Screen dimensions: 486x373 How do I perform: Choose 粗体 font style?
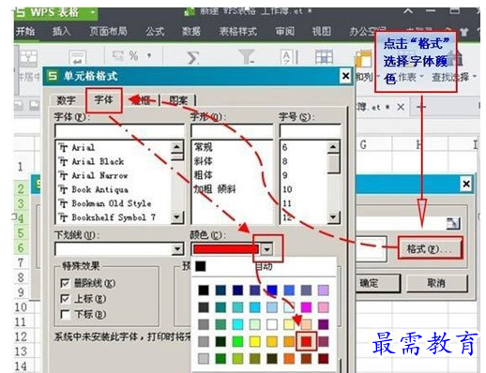(204, 175)
